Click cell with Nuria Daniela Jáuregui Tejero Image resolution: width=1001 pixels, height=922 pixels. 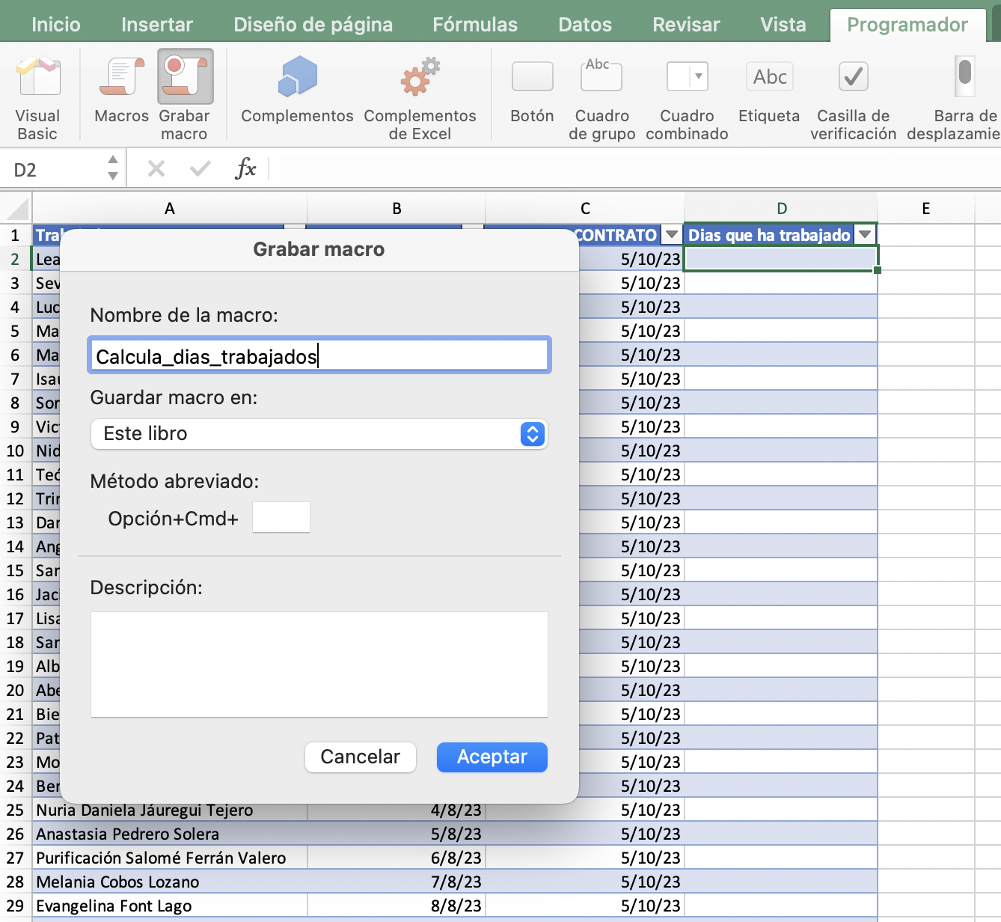click(170, 810)
